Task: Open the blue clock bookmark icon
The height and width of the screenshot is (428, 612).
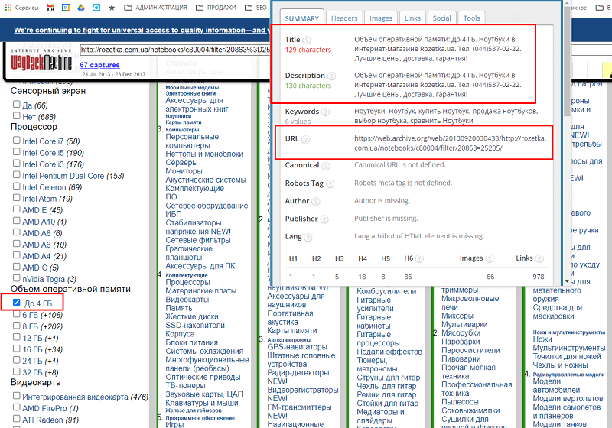Action: (96, 8)
